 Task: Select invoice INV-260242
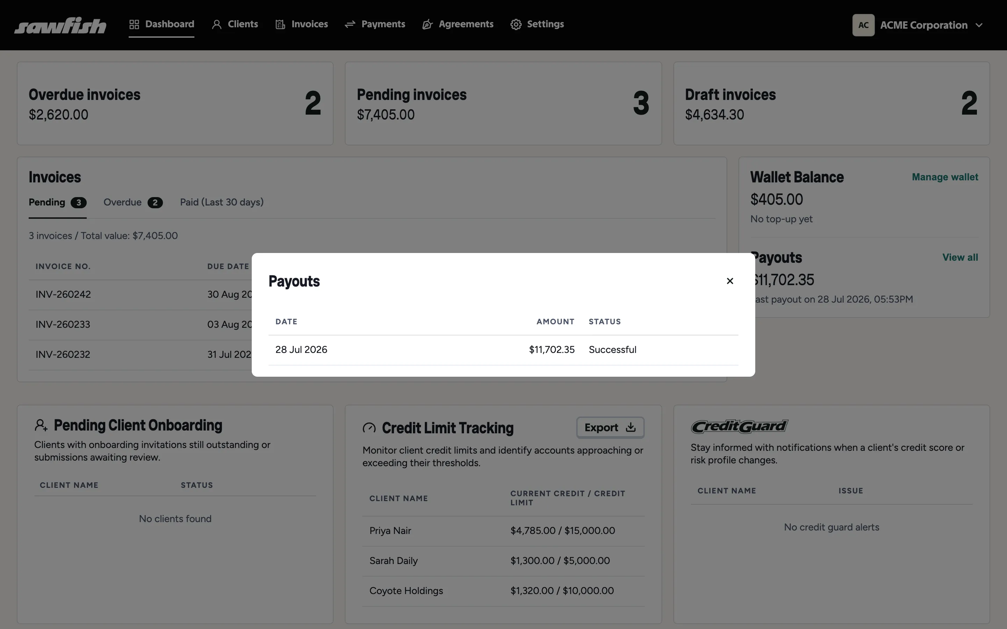tap(63, 295)
